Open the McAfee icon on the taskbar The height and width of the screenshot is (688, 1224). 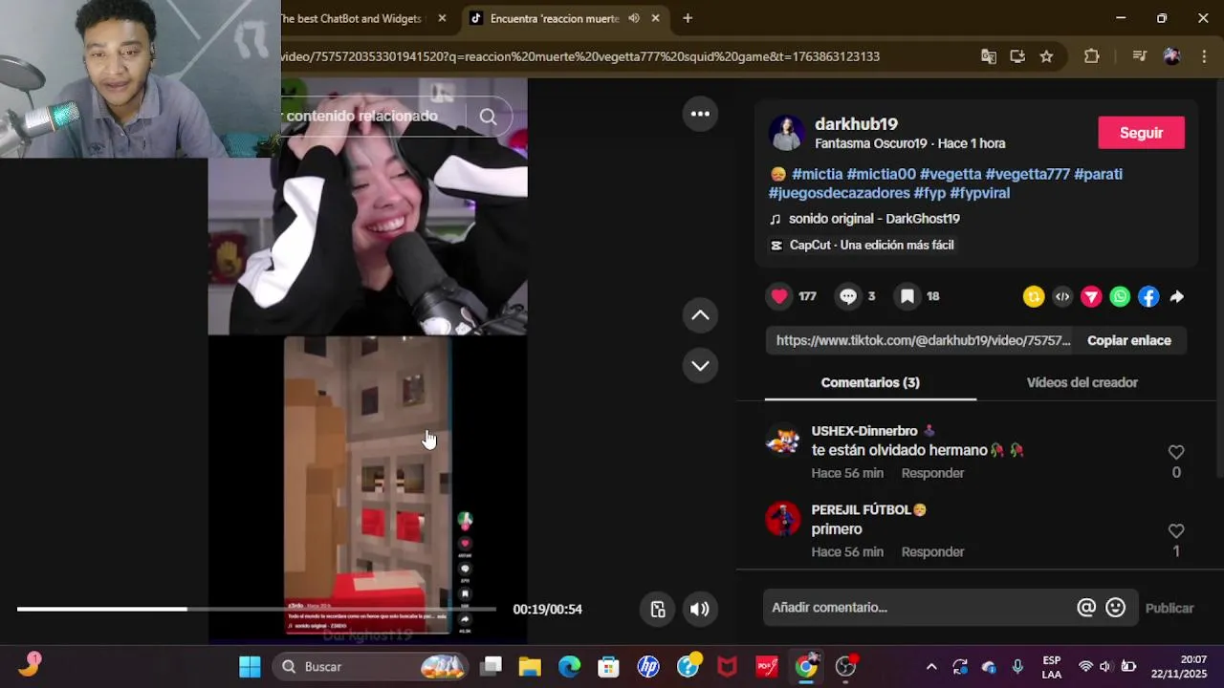(x=727, y=666)
